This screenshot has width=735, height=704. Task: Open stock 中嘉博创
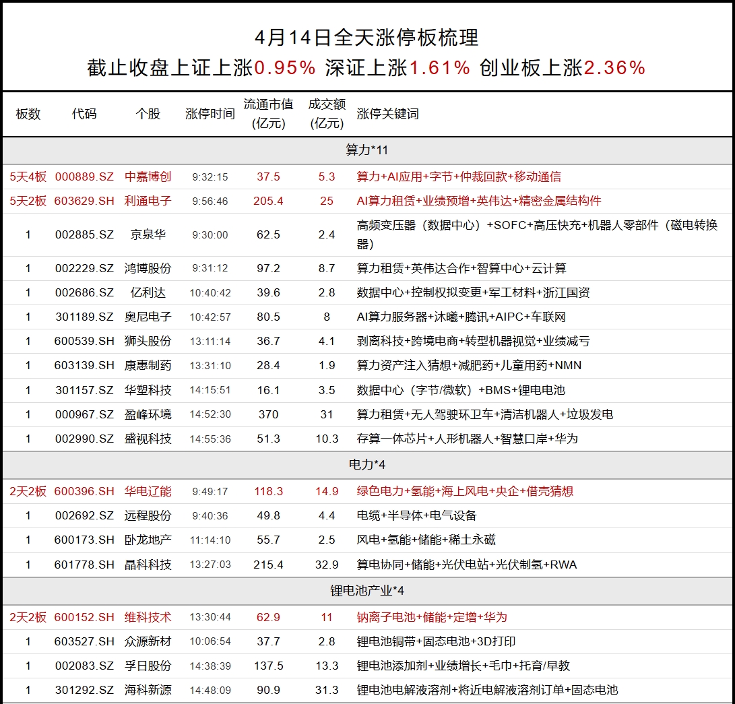click(x=148, y=177)
